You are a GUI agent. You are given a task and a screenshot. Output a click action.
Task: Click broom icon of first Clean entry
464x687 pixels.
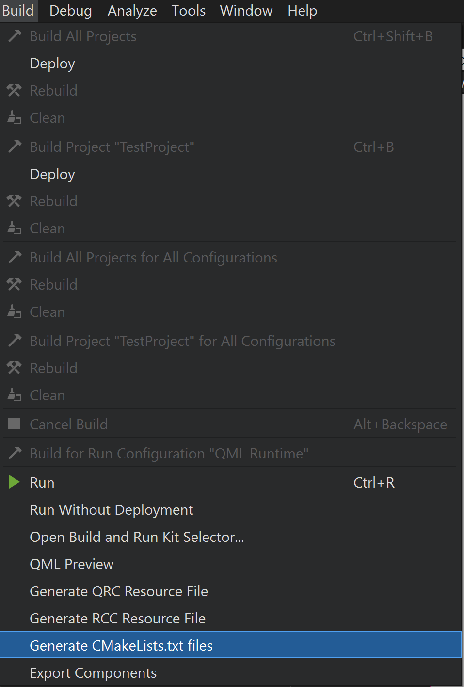(x=14, y=117)
